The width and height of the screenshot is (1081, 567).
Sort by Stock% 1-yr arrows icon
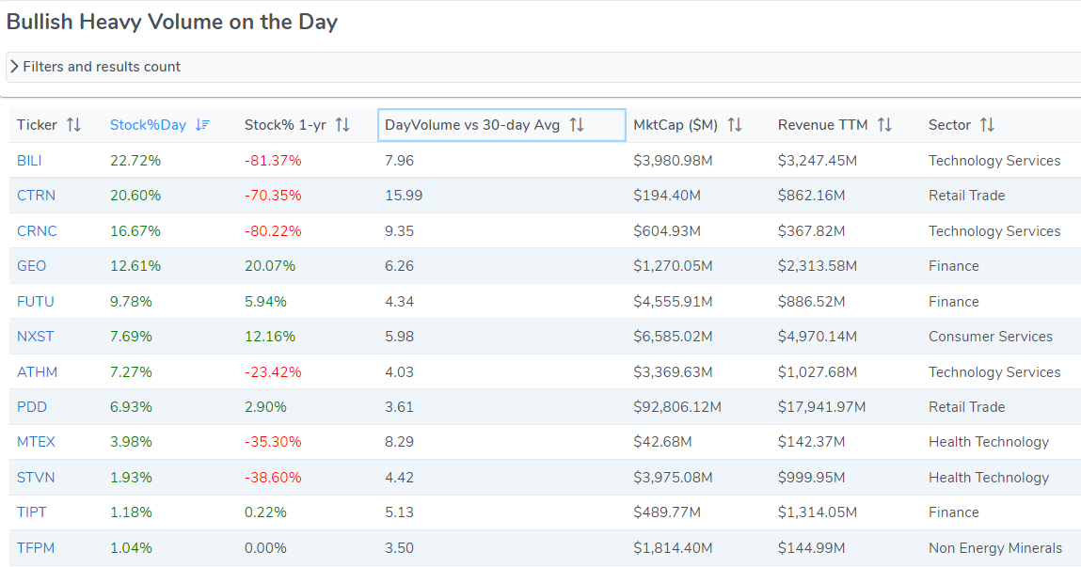click(x=342, y=125)
